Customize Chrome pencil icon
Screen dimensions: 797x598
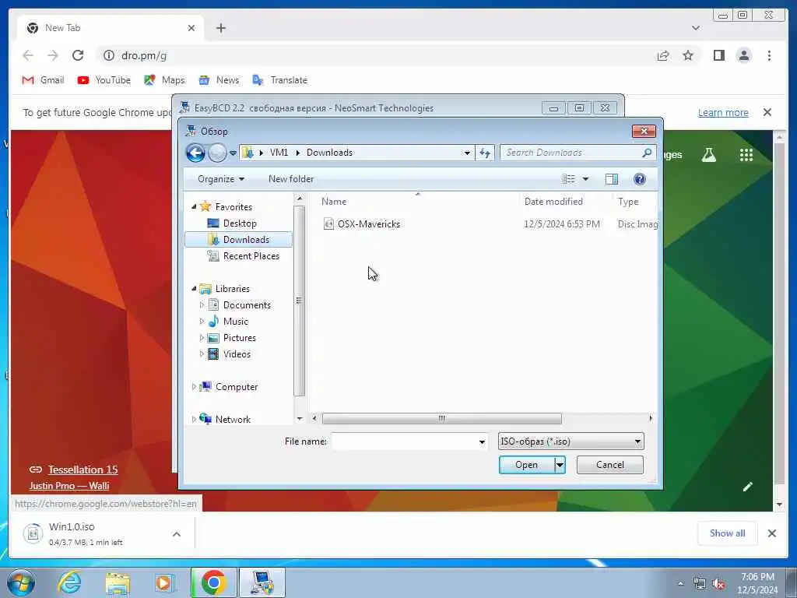click(x=747, y=487)
